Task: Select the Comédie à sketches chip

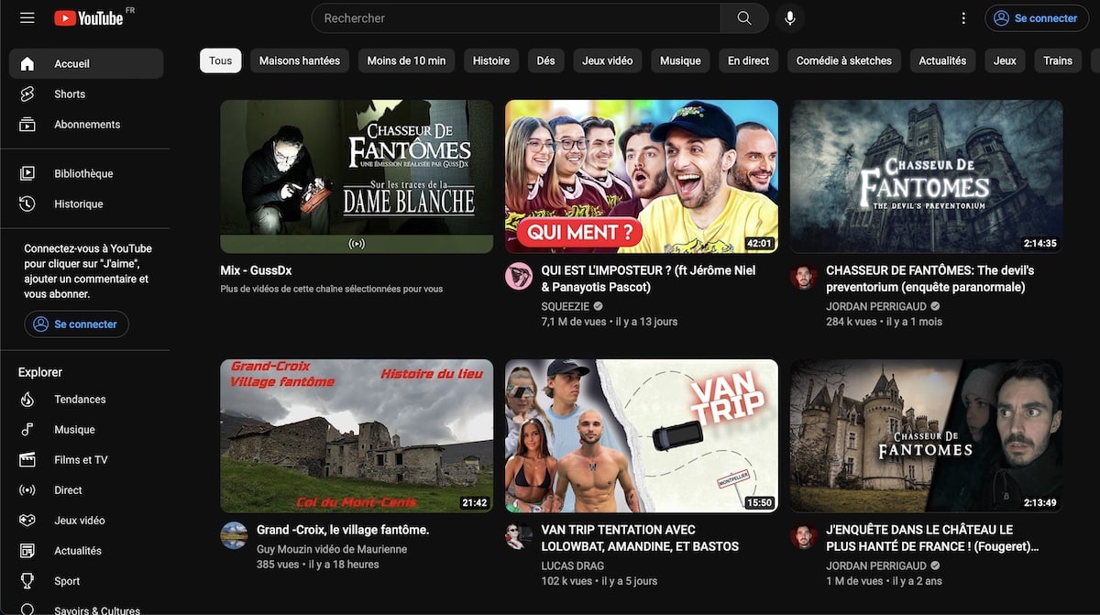Action: pos(843,60)
